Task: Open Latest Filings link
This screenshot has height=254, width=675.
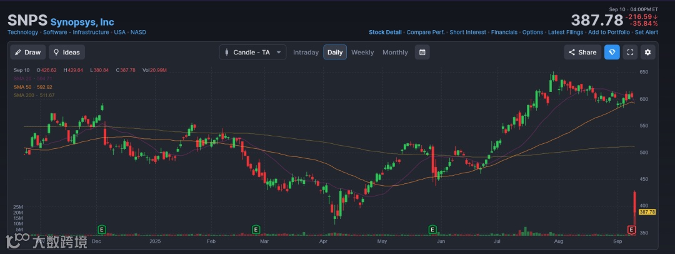Action: click(x=566, y=33)
